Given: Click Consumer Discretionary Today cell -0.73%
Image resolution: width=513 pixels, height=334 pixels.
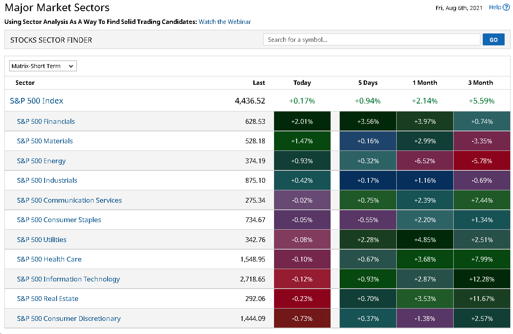Looking at the screenshot, I should click(x=302, y=318).
